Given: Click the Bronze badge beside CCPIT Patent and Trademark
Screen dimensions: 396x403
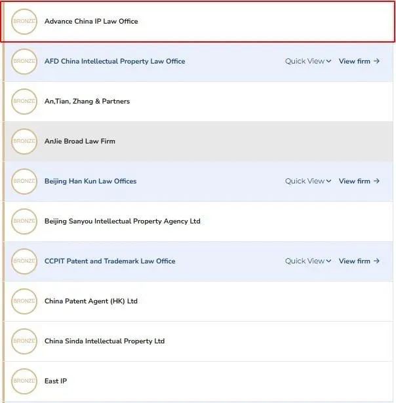Looking at the screenshot, I should click(24, 261).
